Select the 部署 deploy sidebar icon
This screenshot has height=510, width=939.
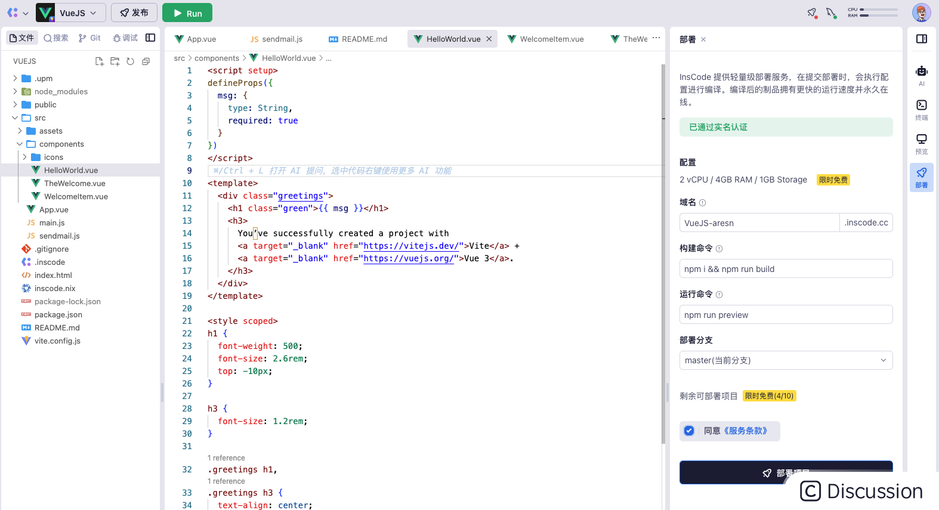922,177
